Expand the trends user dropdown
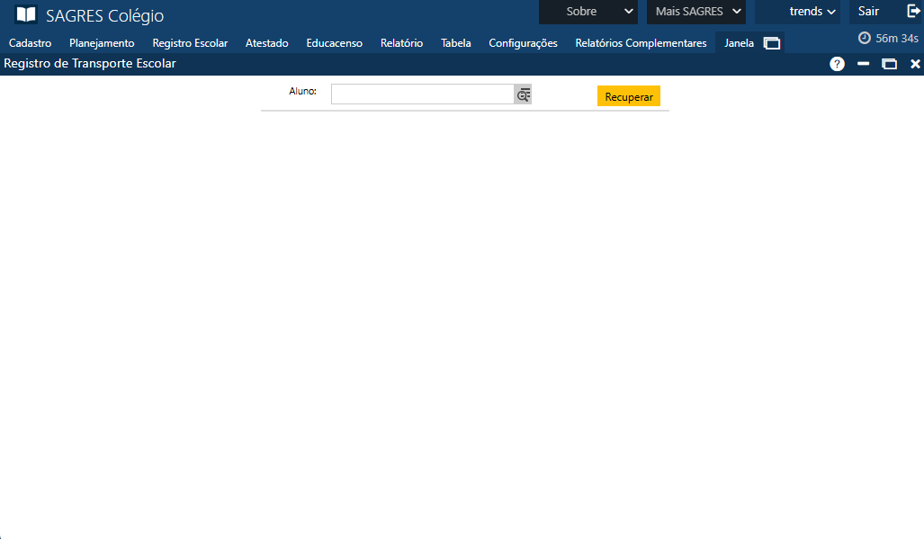The width and height of the screenshot is (924, 539). pyautogui.click(x=797, y=12)
